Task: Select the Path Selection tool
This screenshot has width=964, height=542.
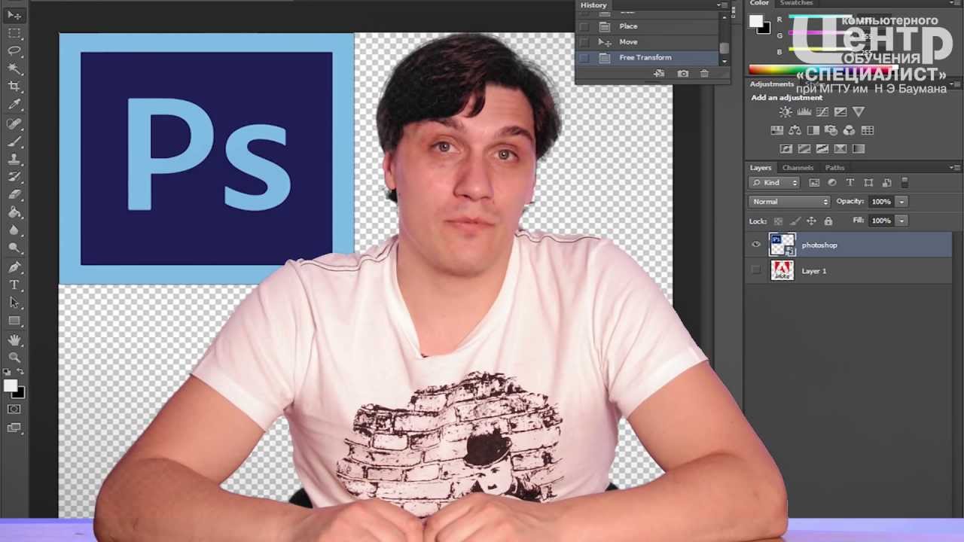Action: coord(14,303)
